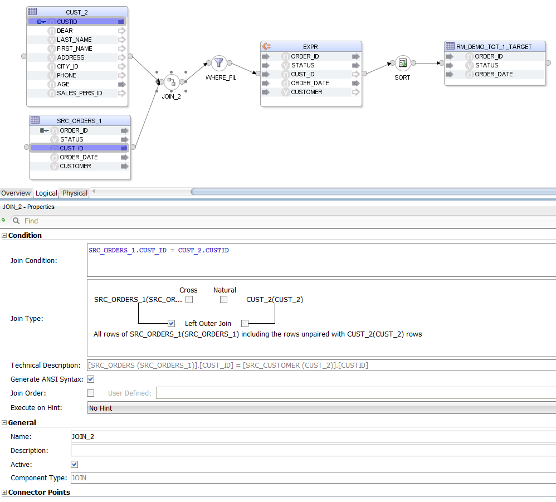This screenshot has height=502, width=556.
Task: Click the scroll-left arrow beside Physical tab
Action: (x=94, y=192)
